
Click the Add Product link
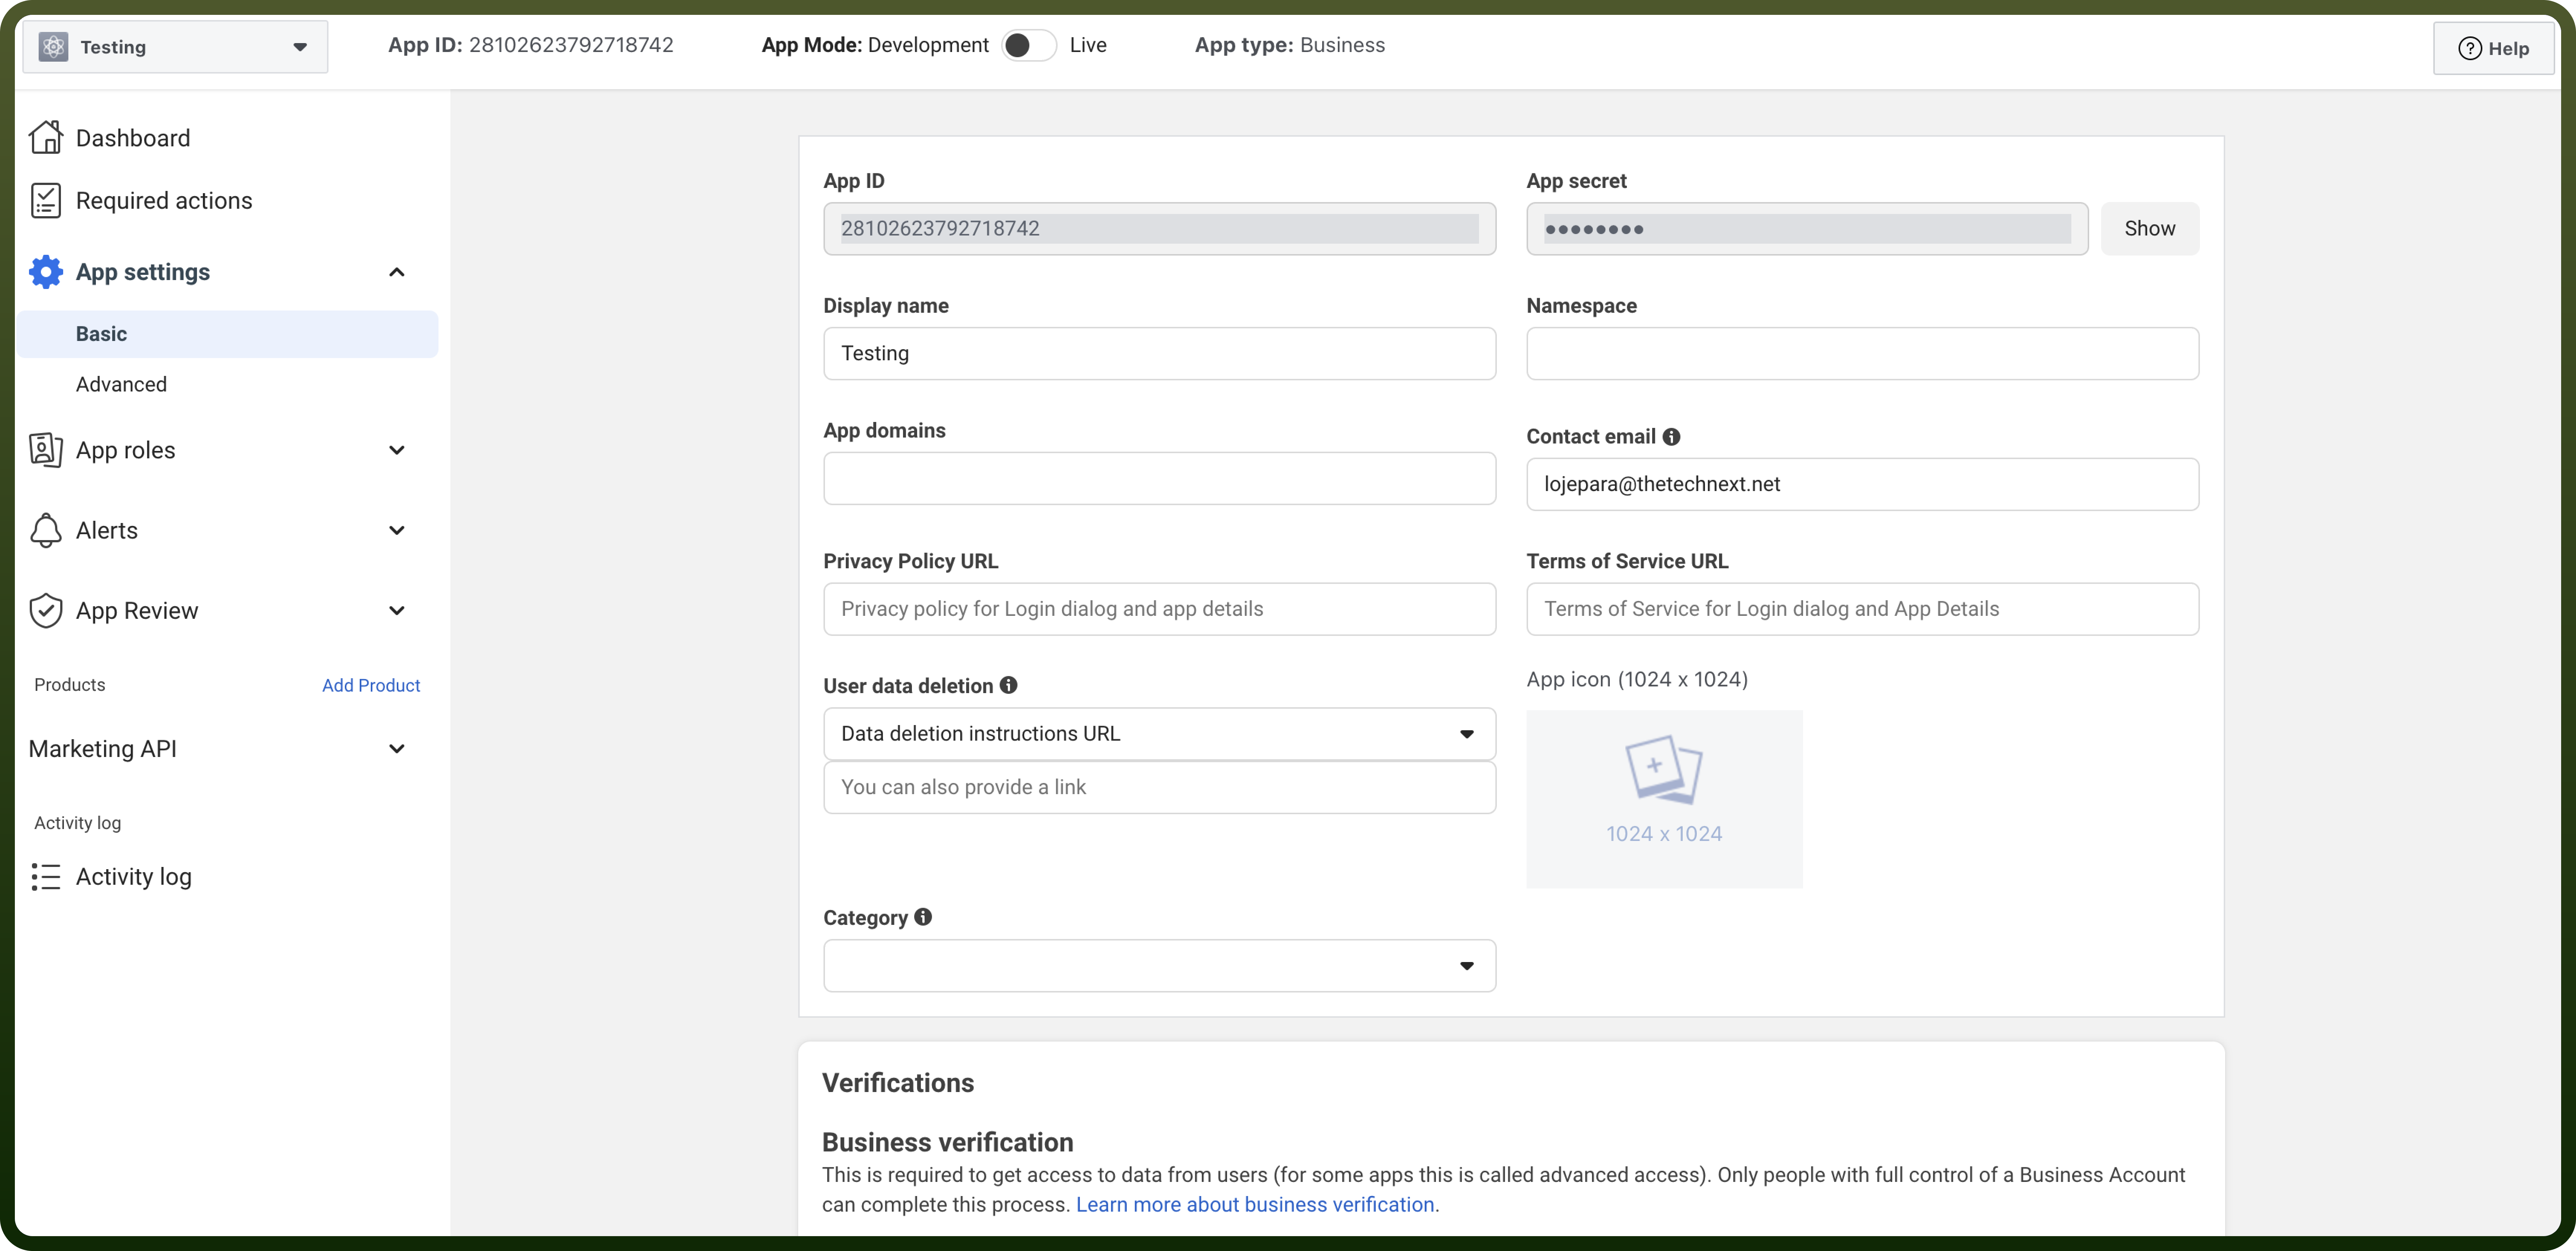click(371, 685)
